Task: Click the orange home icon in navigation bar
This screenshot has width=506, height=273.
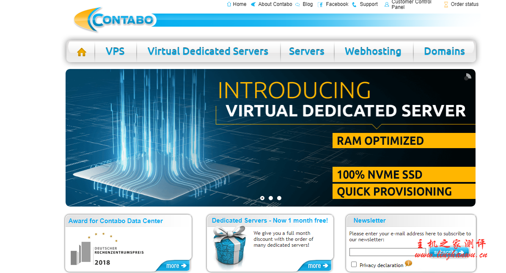Action: [x=82, y=52]
